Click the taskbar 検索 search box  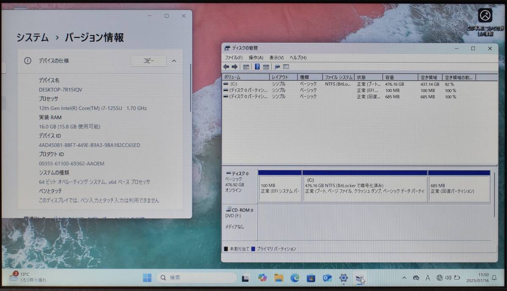[x=197, y=277]
